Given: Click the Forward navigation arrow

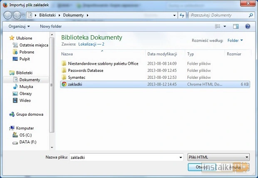Looking at the screenshot, I should (x=17, y=15).
